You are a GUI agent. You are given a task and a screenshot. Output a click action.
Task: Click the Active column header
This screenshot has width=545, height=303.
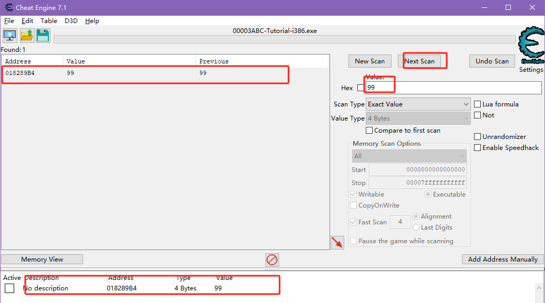click(x=12, y=278)
